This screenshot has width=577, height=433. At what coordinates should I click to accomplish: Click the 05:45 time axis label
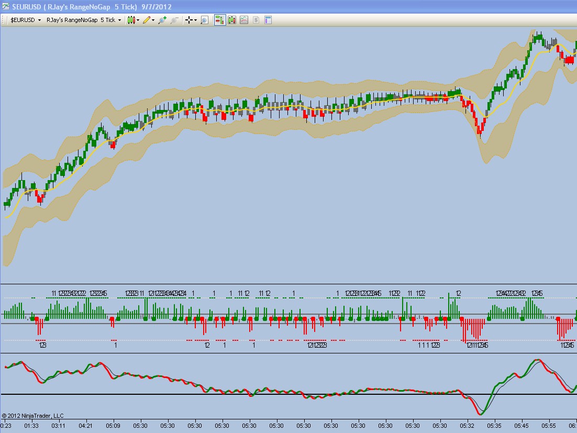(521, 426)
